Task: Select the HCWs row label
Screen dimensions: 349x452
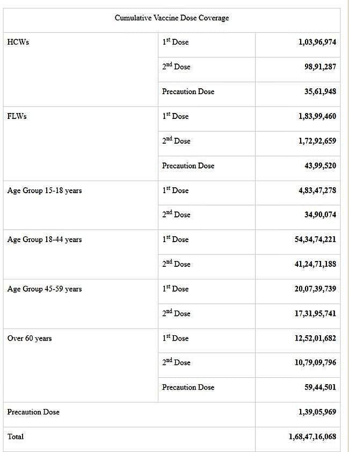Action: pos(18,42)
